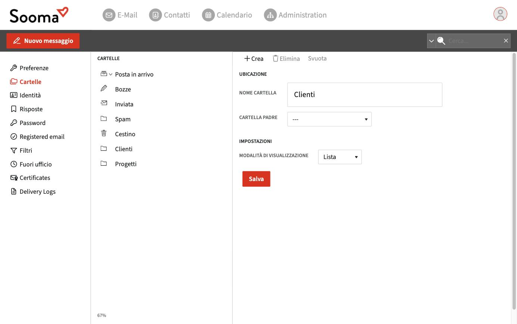517x324 pixels.
Task: Open the user profile avatar
Action: click(x=500, y=14)
